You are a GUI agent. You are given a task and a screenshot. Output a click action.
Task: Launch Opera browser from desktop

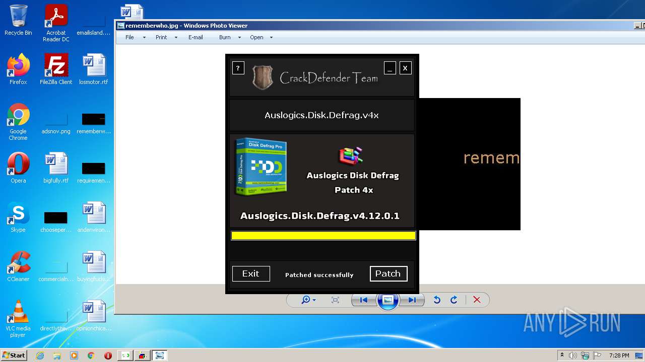click(x=18, y=168)
